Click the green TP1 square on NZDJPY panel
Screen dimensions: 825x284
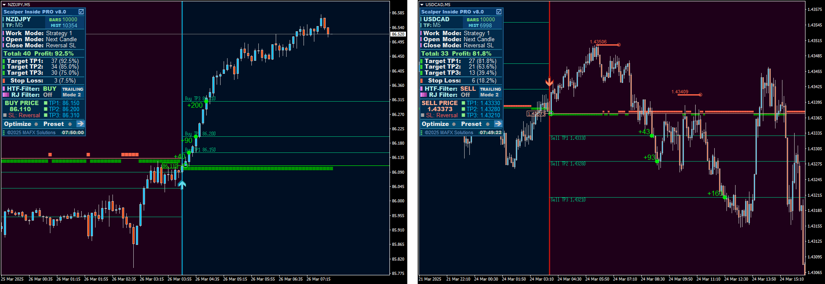[x=46, y=103]
